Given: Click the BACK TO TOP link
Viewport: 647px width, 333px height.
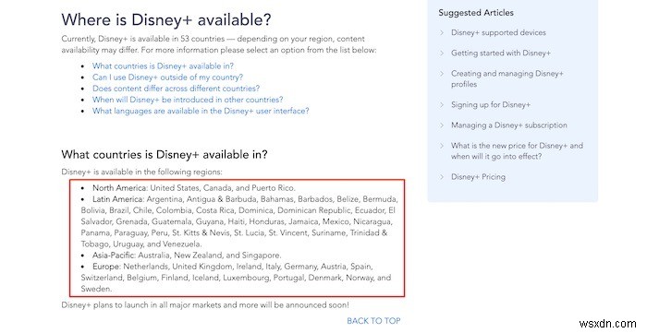Looking at the screenshot, I should coord(373,321).
